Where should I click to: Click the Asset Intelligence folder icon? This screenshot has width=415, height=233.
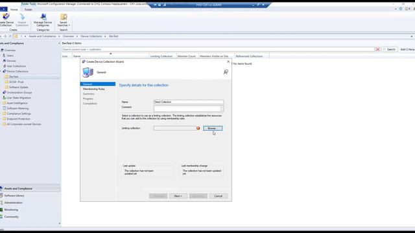pyautogui.click(x=5, y=103)
